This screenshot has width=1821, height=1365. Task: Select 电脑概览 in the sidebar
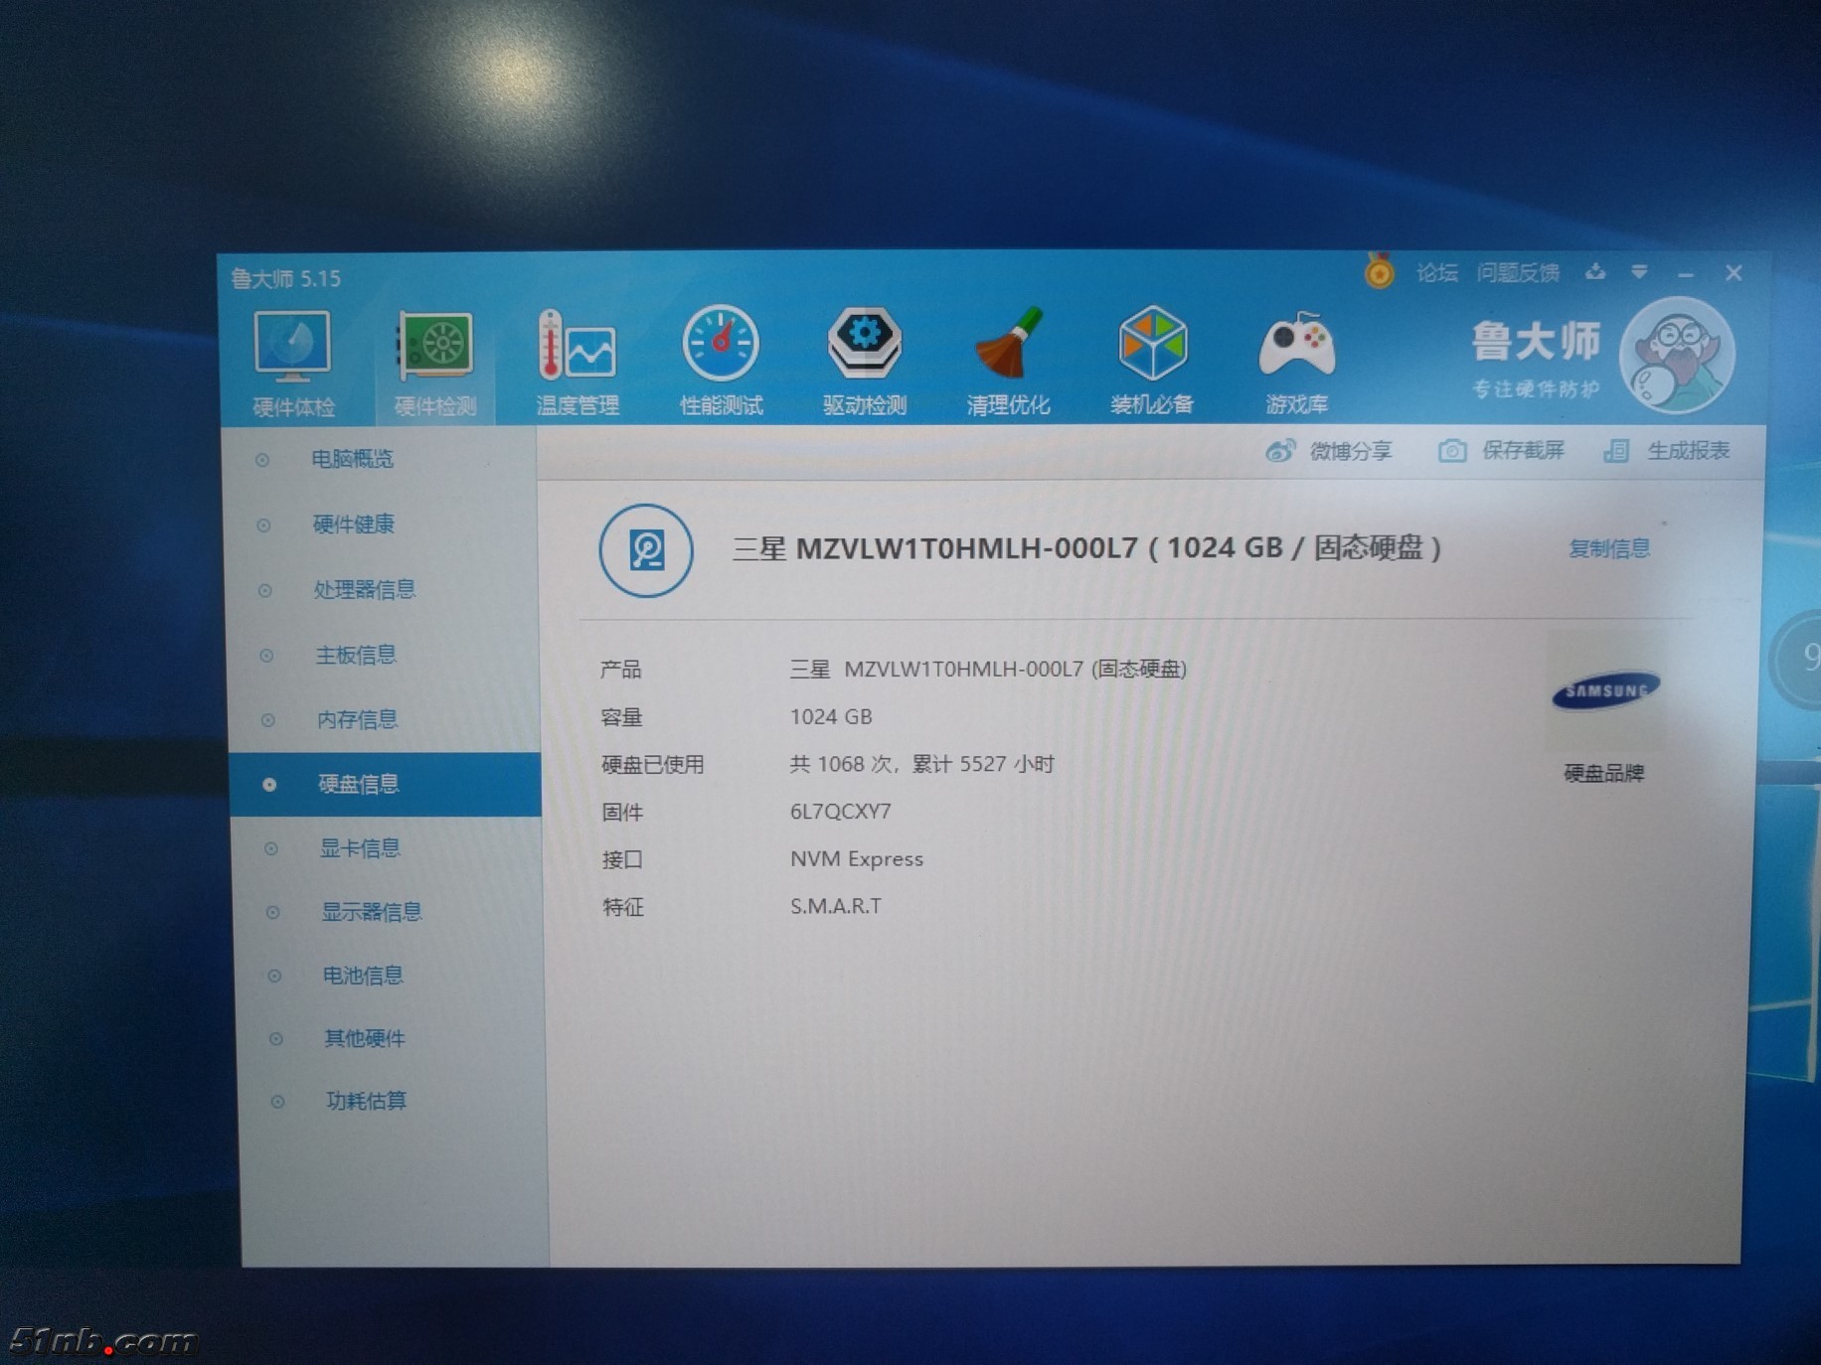point(352,459)
